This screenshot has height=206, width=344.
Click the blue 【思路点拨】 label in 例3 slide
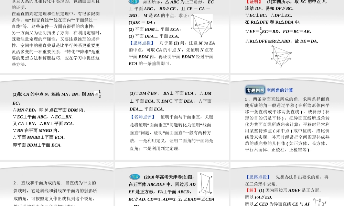coord(142,43)
